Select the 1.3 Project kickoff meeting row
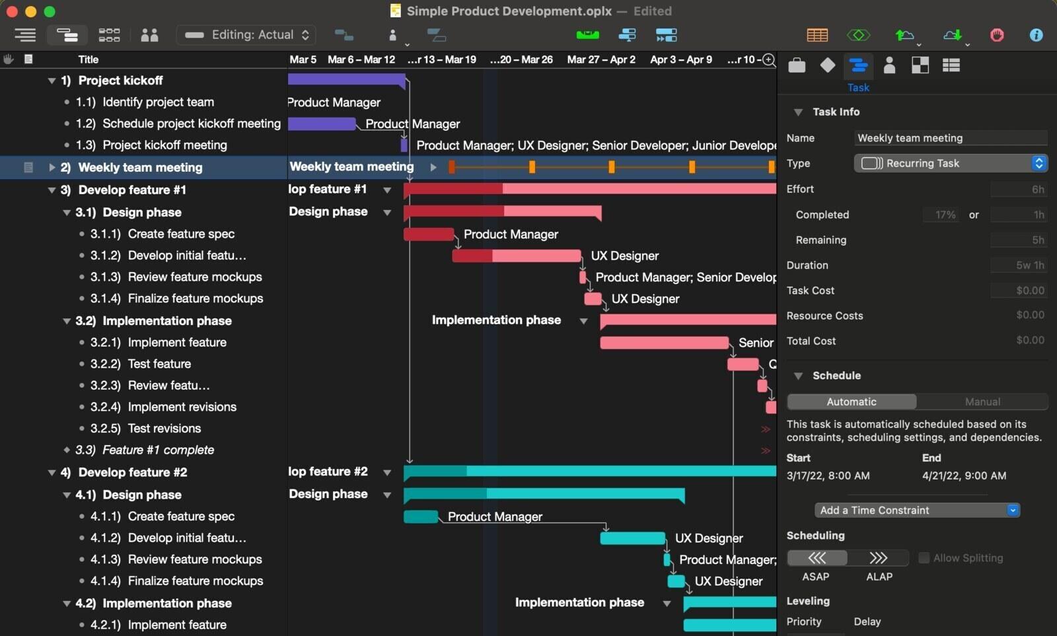Viewport: 1057px width, 636px height. (x=144, y=145)
